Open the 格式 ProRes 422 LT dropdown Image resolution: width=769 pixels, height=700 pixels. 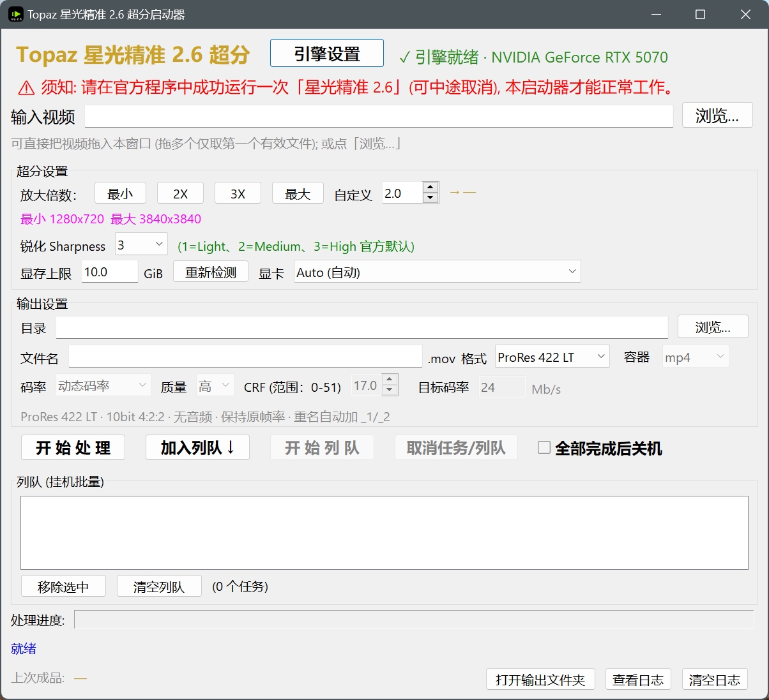tap(552, 357)
